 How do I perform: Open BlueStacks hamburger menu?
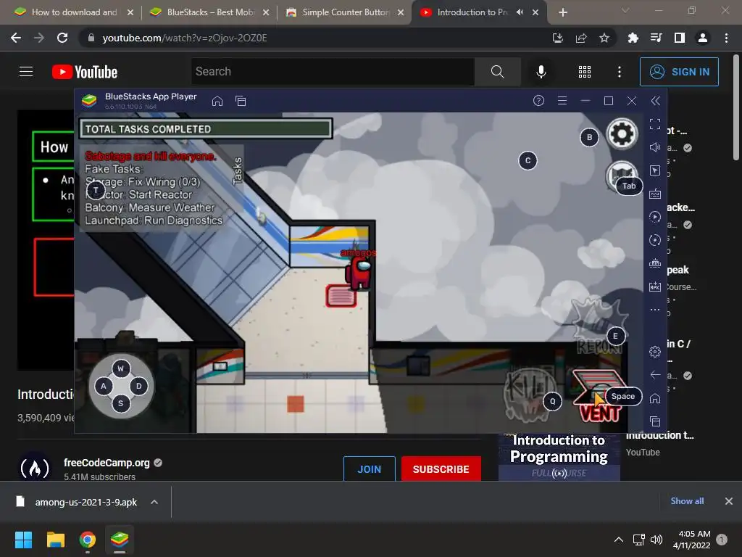(x=562, y=100)
